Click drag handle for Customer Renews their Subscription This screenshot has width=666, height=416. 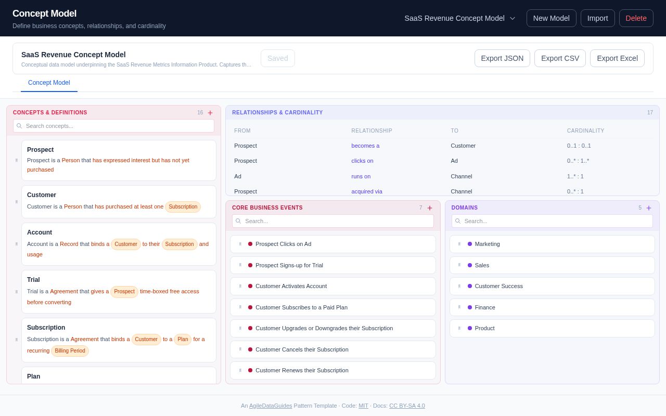[240, 370]
